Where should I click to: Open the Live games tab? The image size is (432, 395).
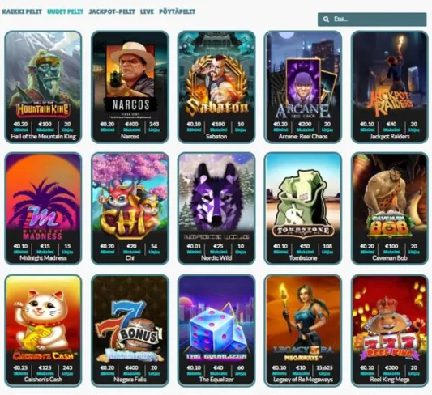(x=147, y=11)
